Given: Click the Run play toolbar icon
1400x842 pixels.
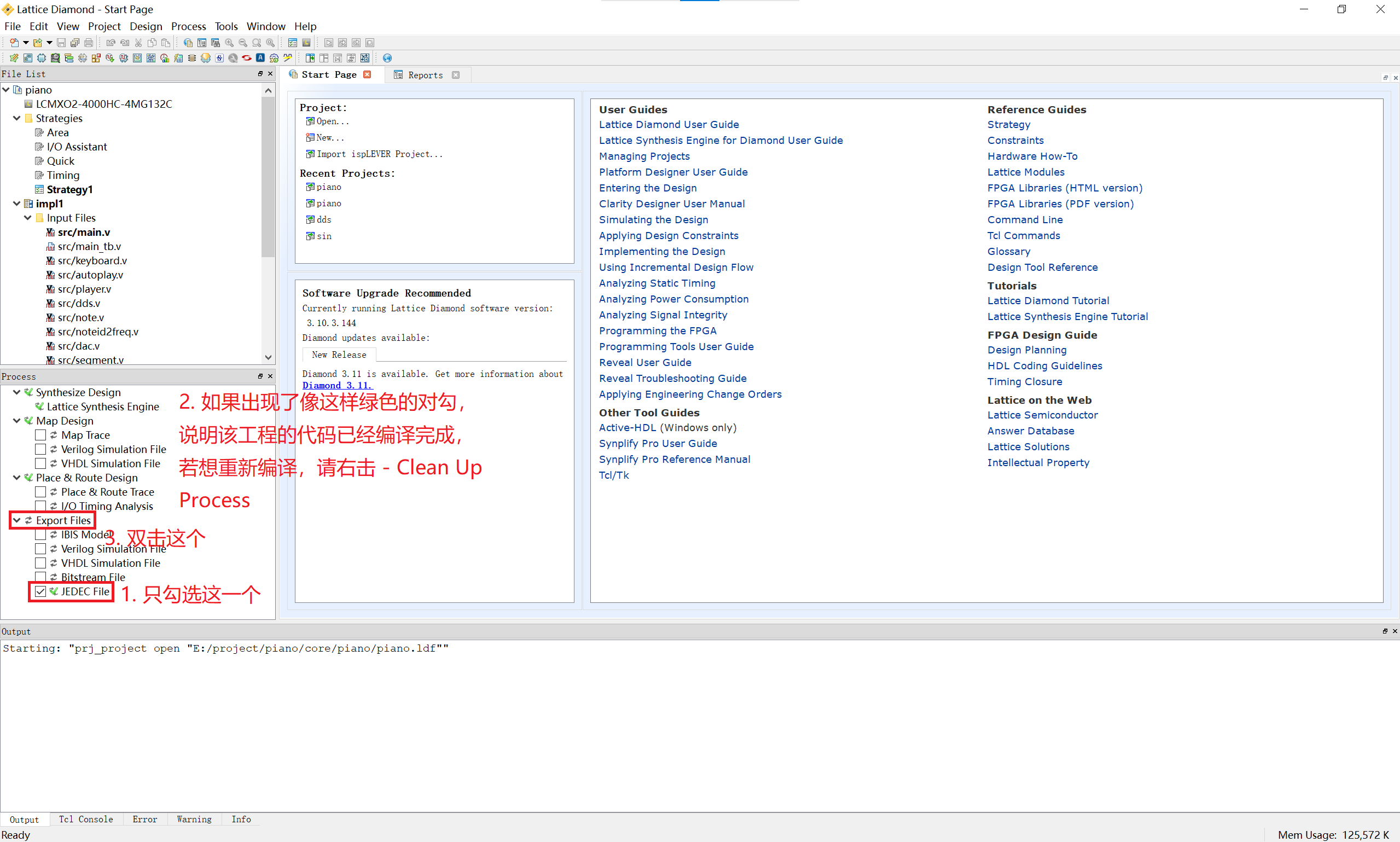Looking at the screenshot, I should point(329,43).
